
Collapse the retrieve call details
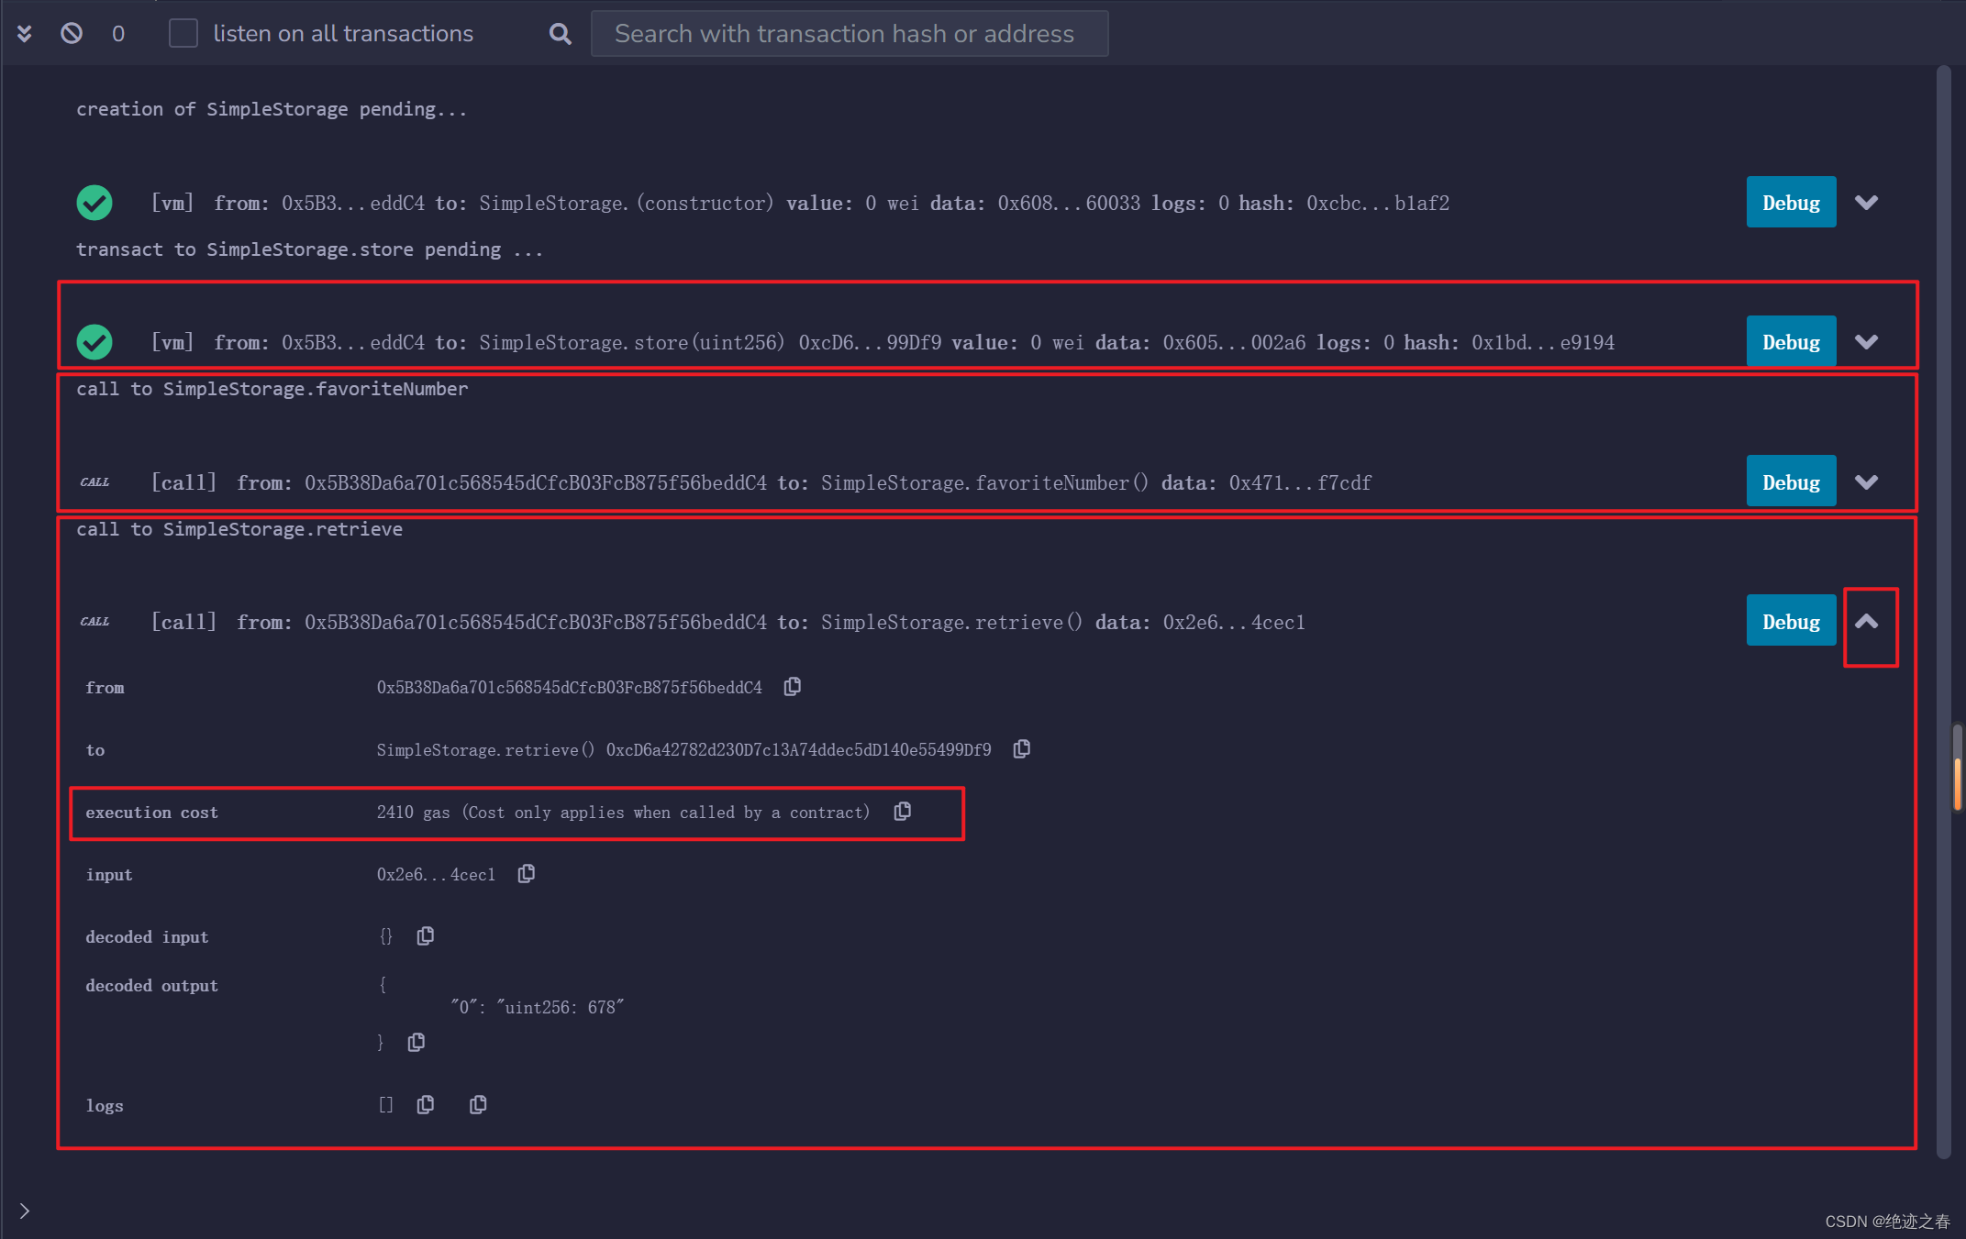pyautogui.click(x=1866, y=622)
